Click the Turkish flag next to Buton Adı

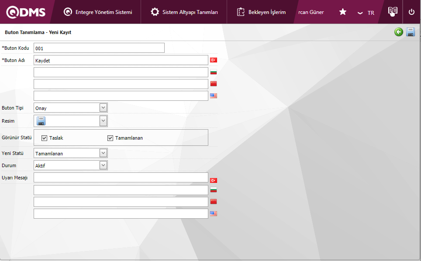[x=214, y=60]
